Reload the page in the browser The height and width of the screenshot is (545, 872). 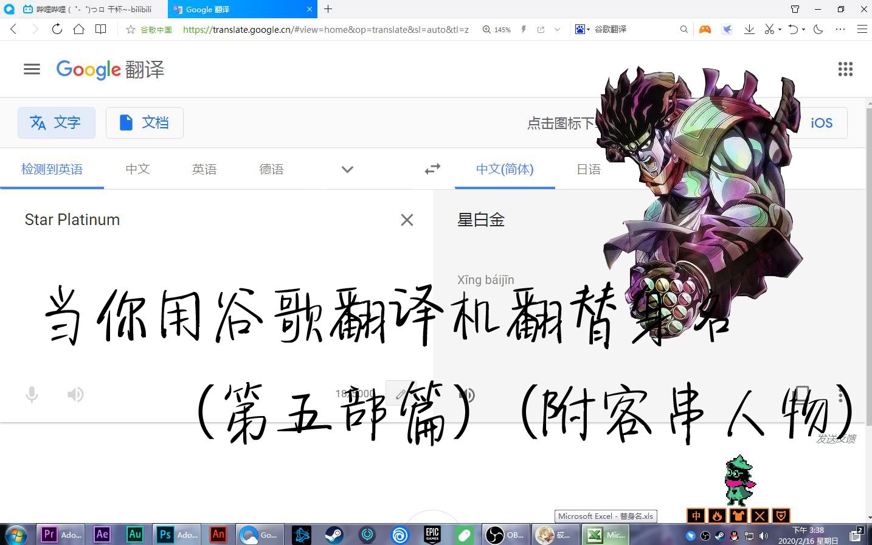(57, 29)
